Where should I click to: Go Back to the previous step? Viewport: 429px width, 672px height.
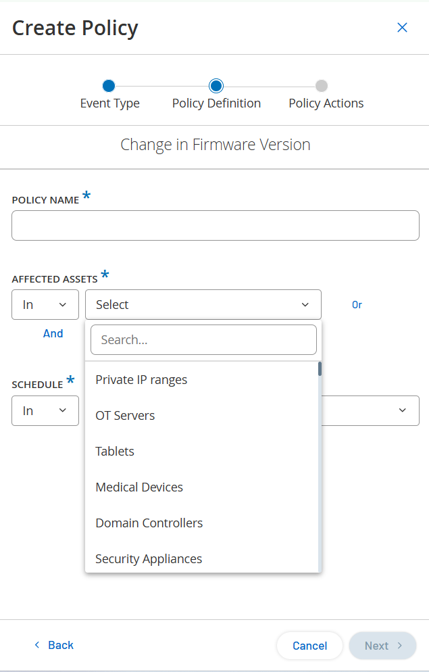(x=53, y=645)
